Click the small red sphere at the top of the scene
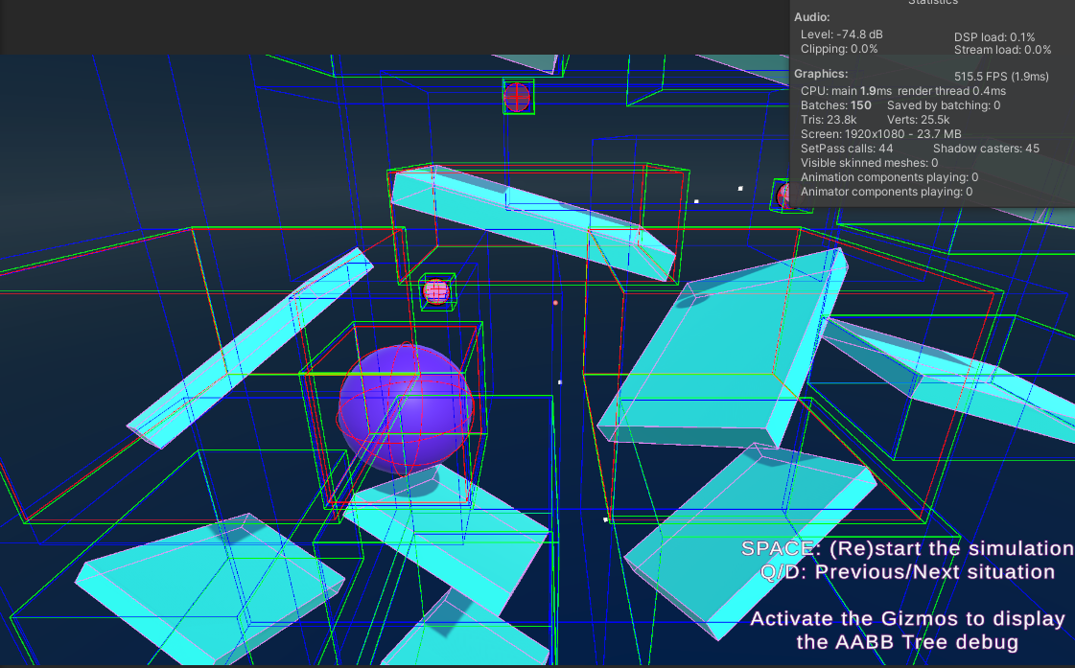Screen dimensions: 1075x668 (x=517, y=96)
